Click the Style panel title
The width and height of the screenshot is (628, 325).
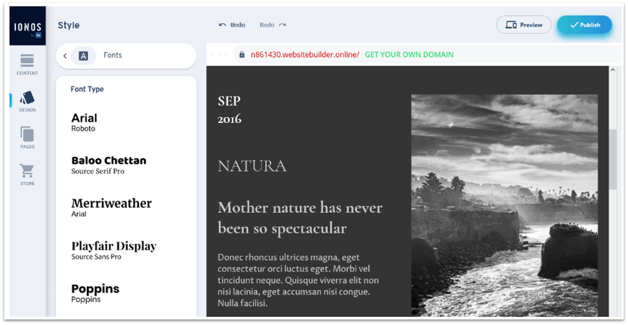click(69, 25)
